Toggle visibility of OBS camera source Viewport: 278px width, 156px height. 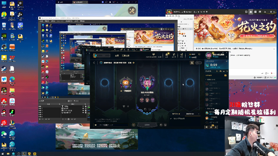pyautogui.click(x=83, y=111)
